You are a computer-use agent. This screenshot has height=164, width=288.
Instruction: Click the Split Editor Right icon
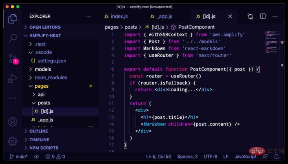point(262,17)
